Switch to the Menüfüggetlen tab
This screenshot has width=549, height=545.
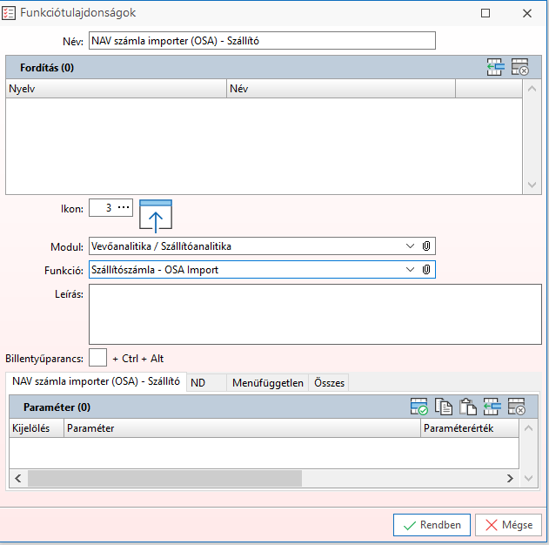(x=268, y=383)
